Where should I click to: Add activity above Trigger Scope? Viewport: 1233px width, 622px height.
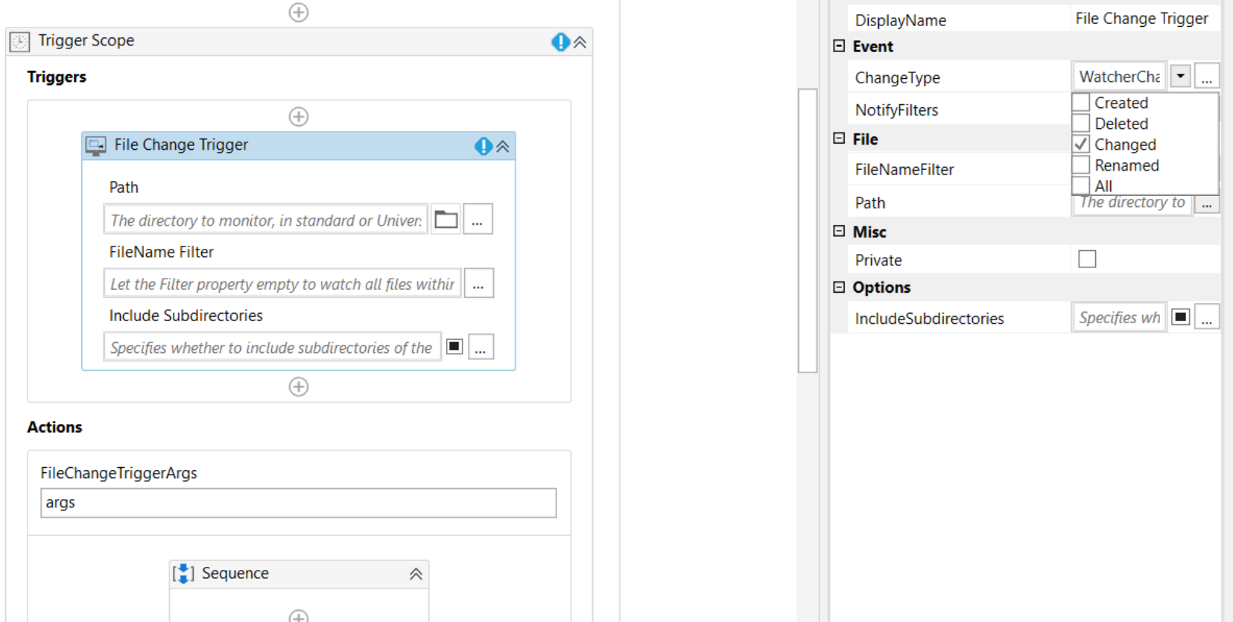pyautogui.click(x=299, y=13)
